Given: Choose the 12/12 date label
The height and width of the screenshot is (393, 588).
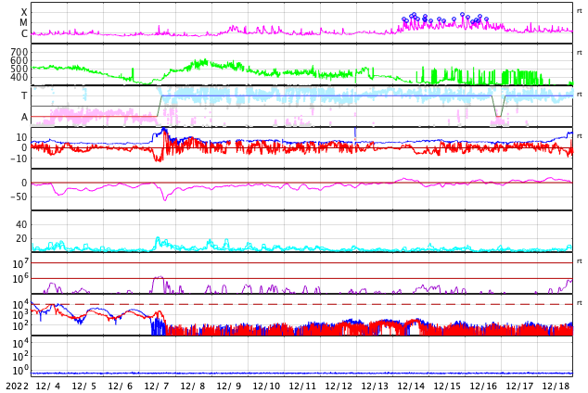Looking at the screenshot, I should click(339, 387).
